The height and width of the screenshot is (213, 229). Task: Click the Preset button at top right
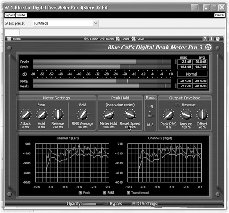tap(220, 15)
